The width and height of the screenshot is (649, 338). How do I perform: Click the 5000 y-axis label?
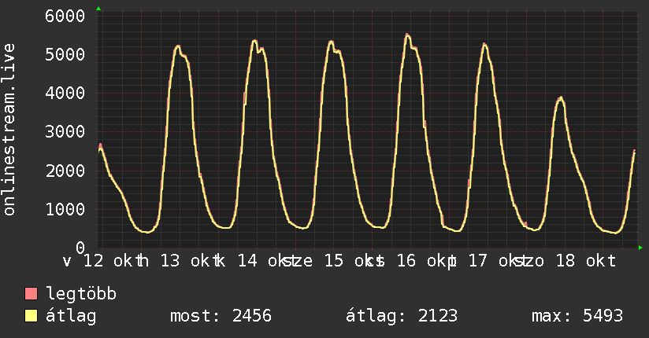point(65,54)
